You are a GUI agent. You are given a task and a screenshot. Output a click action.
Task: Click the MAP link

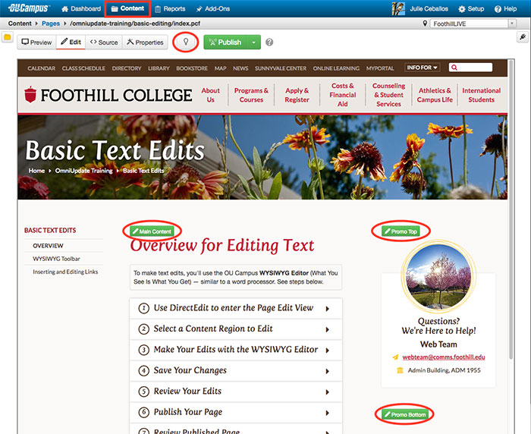pos(221,68)
